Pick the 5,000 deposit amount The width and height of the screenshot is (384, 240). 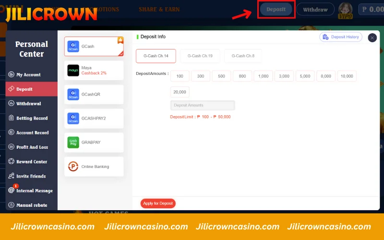pyautogui.click(x=305, y=76)
